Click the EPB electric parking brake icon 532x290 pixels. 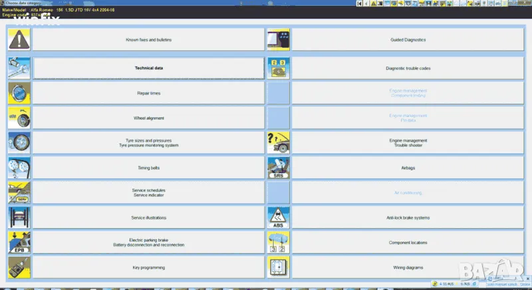click(x=19, y=243)
